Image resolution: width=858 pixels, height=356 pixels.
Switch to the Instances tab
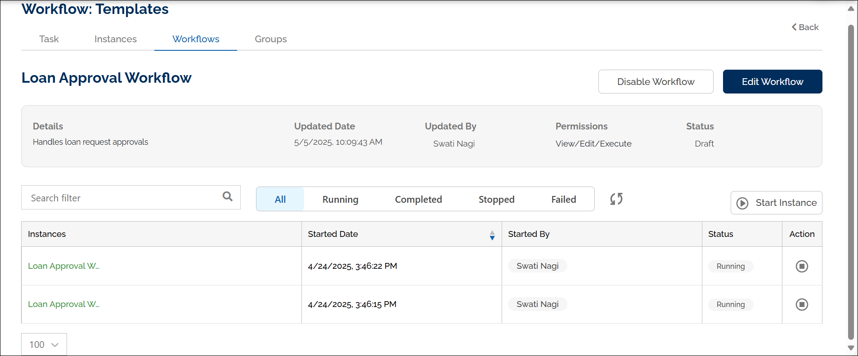(116, 39)
